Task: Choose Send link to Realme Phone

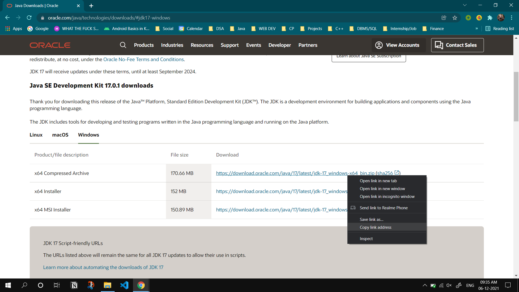Action: pyautogui.click(x=387, y=208)
